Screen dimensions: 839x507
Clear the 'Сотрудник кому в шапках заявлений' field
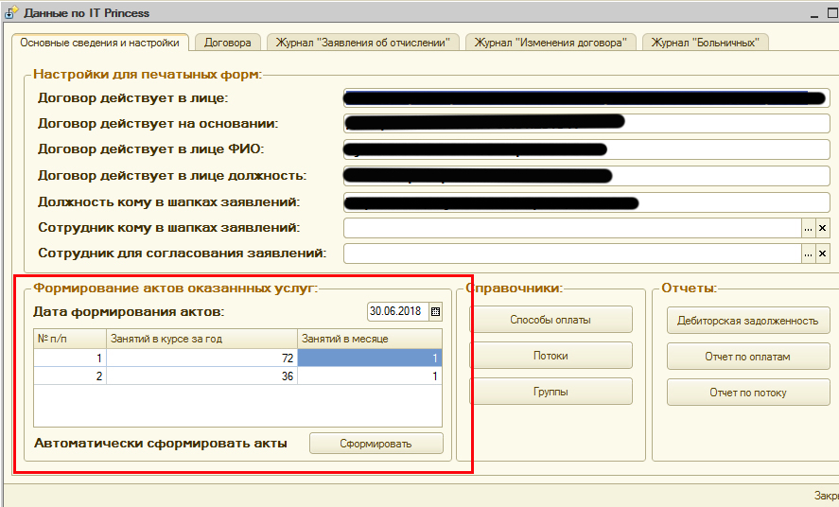click(822, 228)
